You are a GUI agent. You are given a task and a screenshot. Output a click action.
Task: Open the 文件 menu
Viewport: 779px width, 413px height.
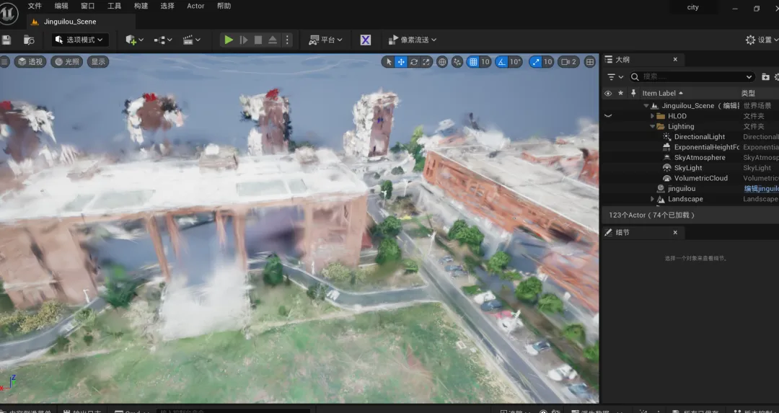click(35, 6)
